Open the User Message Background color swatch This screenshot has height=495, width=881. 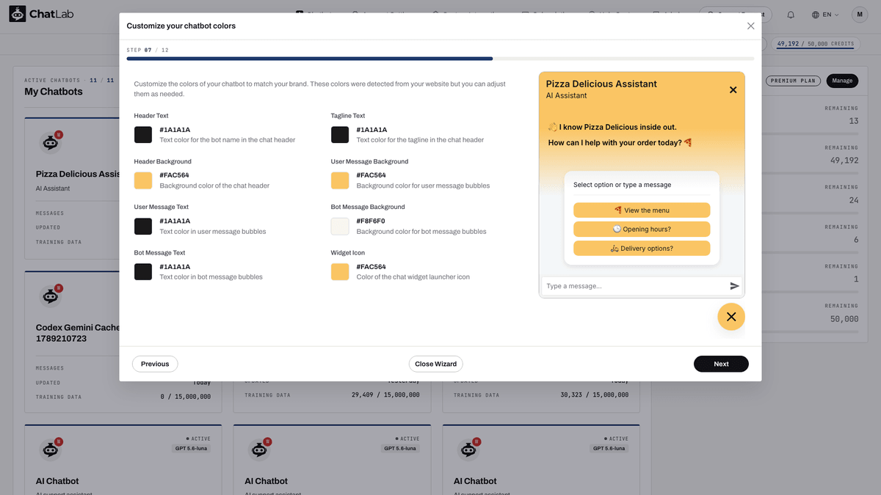(340, 180)
